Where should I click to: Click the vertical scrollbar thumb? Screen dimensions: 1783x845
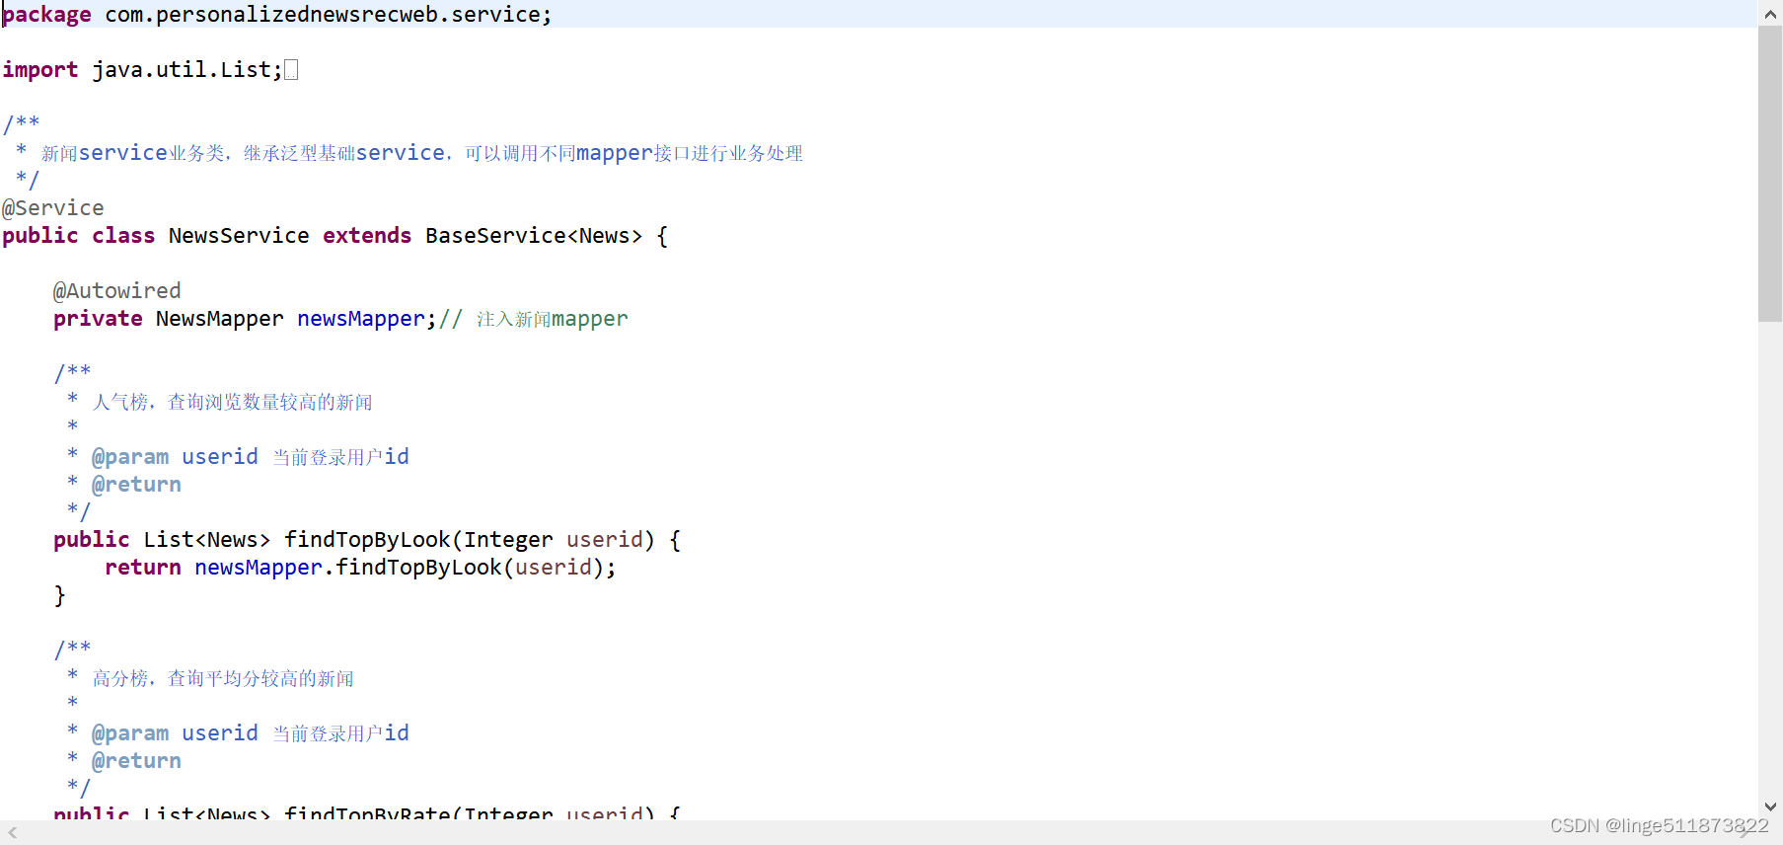[1770, 174]
